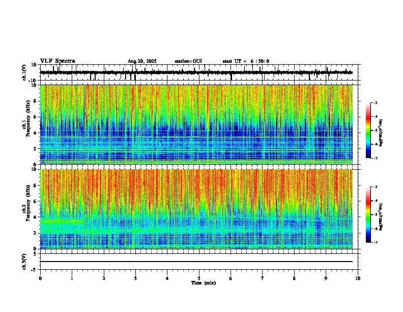Click the 'ch.1(V)' waveform axis label

24,72
